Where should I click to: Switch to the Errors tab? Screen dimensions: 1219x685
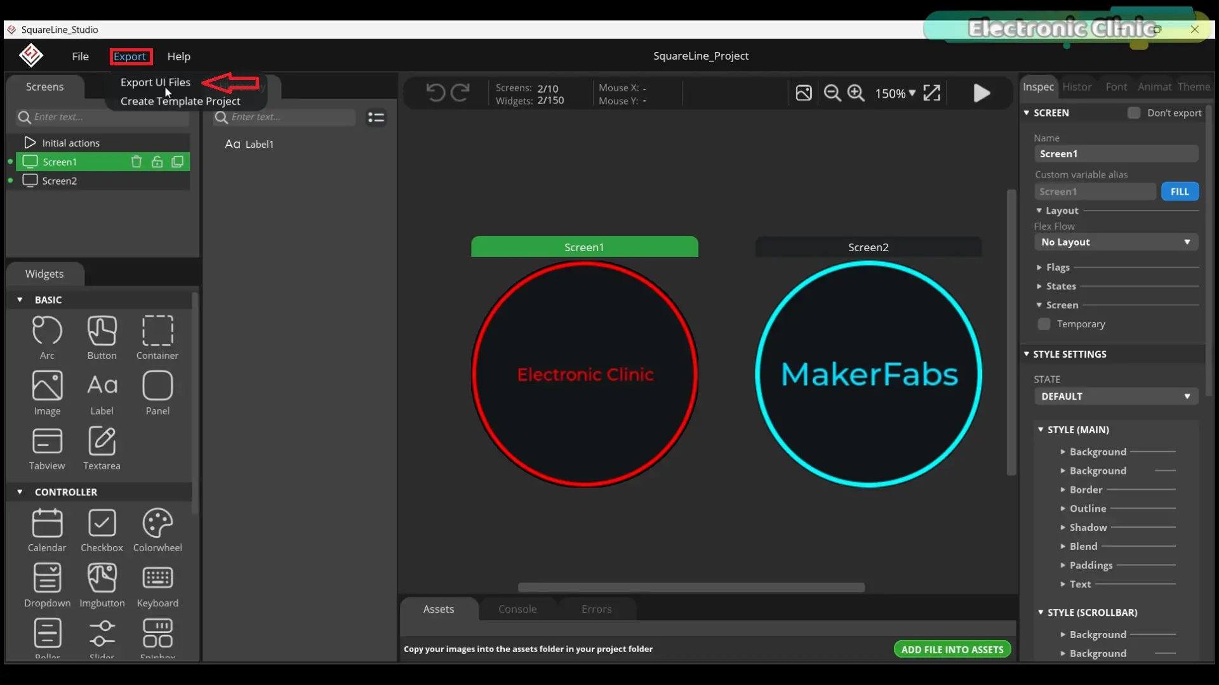pyautogui.click(x=596, y=609)
